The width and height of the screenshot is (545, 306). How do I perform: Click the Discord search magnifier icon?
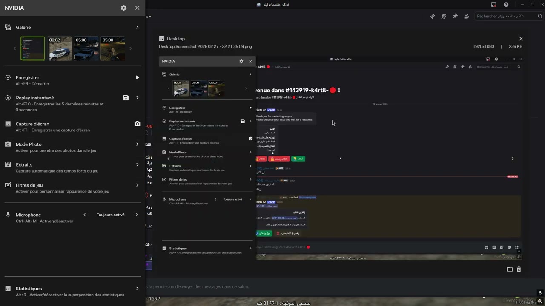[x=540, y=16]
